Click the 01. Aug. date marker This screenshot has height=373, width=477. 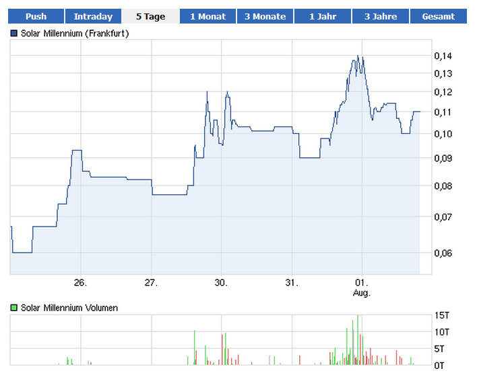(362, 287)
